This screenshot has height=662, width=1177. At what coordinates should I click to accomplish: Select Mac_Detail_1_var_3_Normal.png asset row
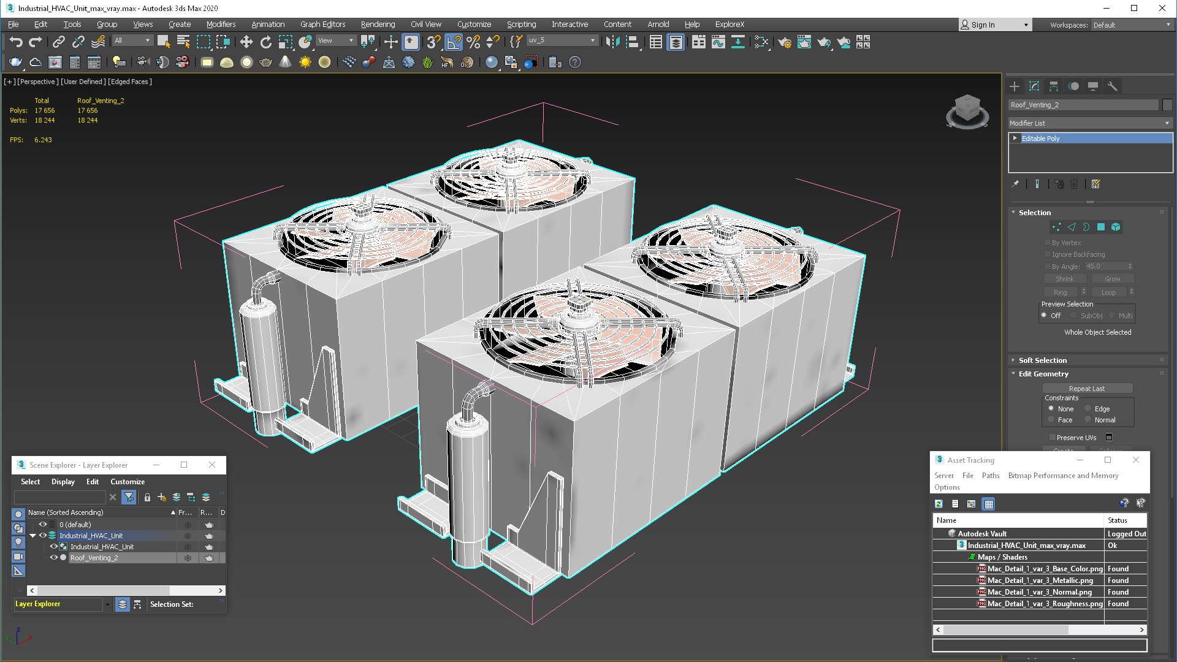click(x=1039, y=592)
